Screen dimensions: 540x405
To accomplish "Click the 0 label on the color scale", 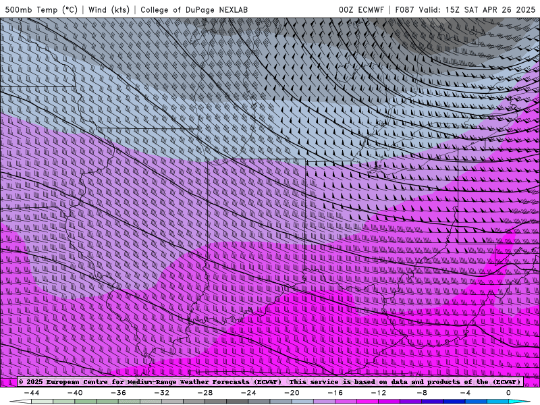I will tap(508, 393).
